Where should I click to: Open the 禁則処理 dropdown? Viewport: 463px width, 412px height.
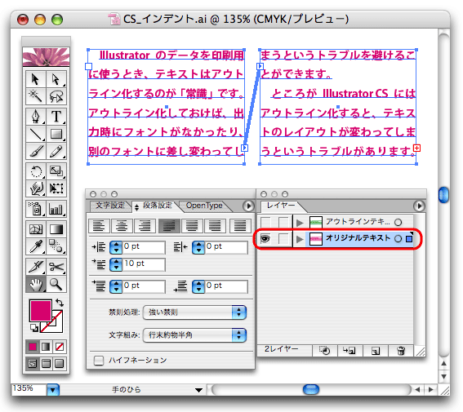click(194, 312)
